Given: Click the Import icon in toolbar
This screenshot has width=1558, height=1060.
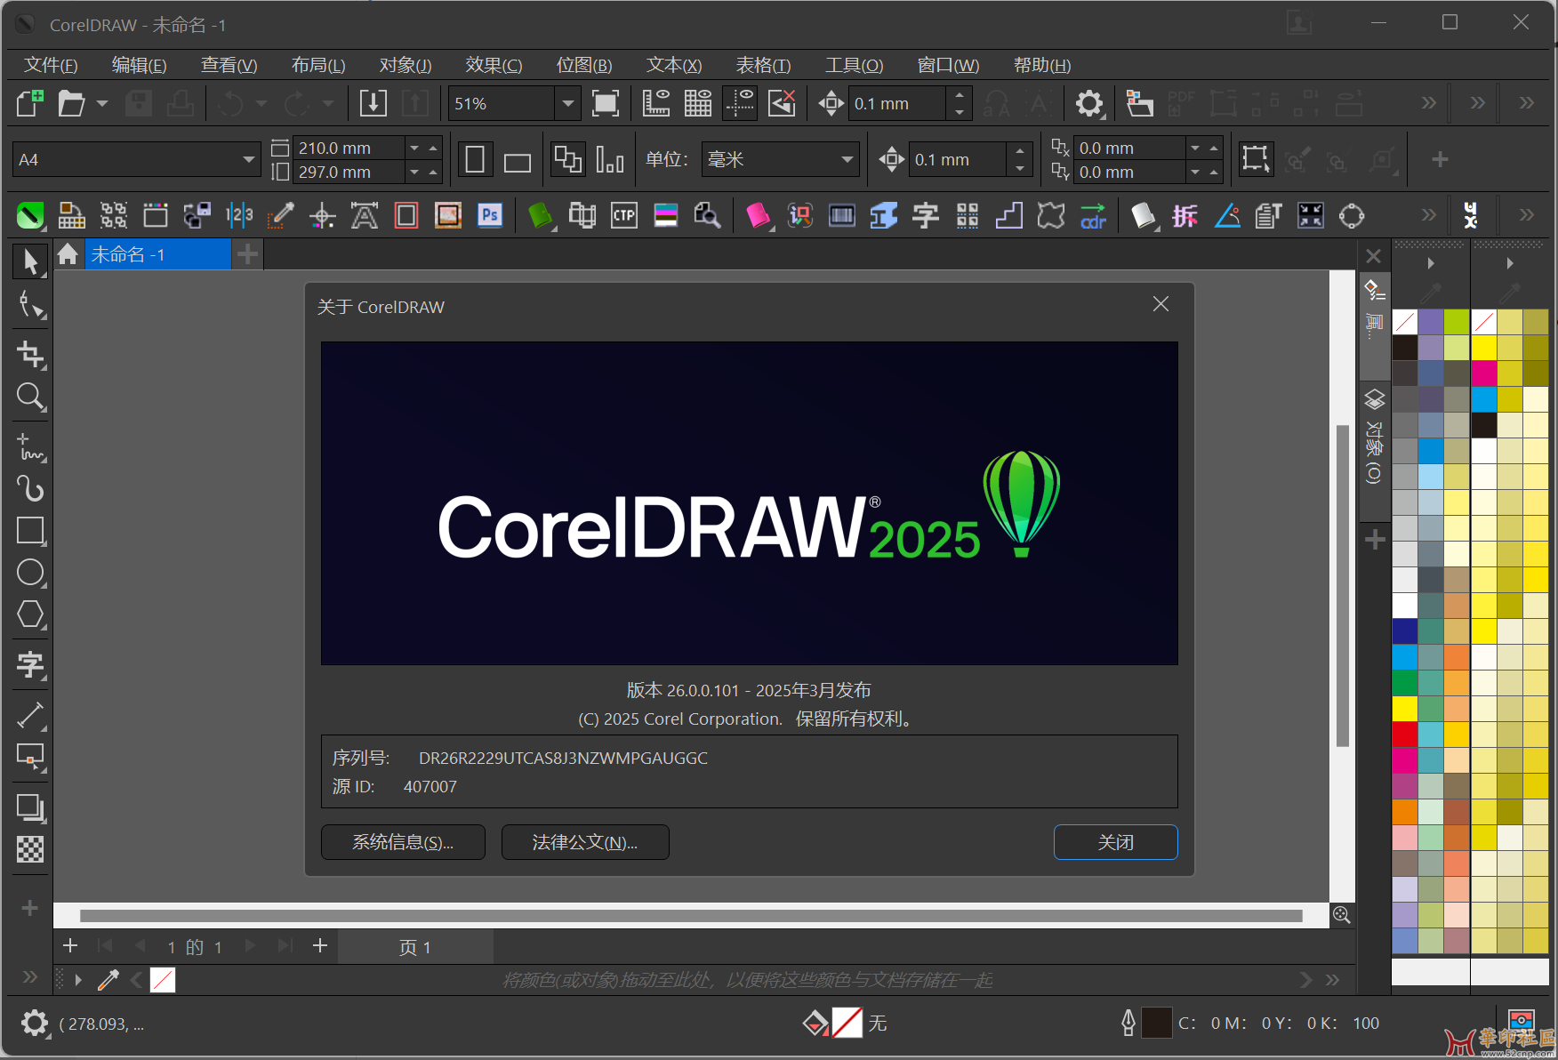Looking at the screenshot, I should coord(373,103).
